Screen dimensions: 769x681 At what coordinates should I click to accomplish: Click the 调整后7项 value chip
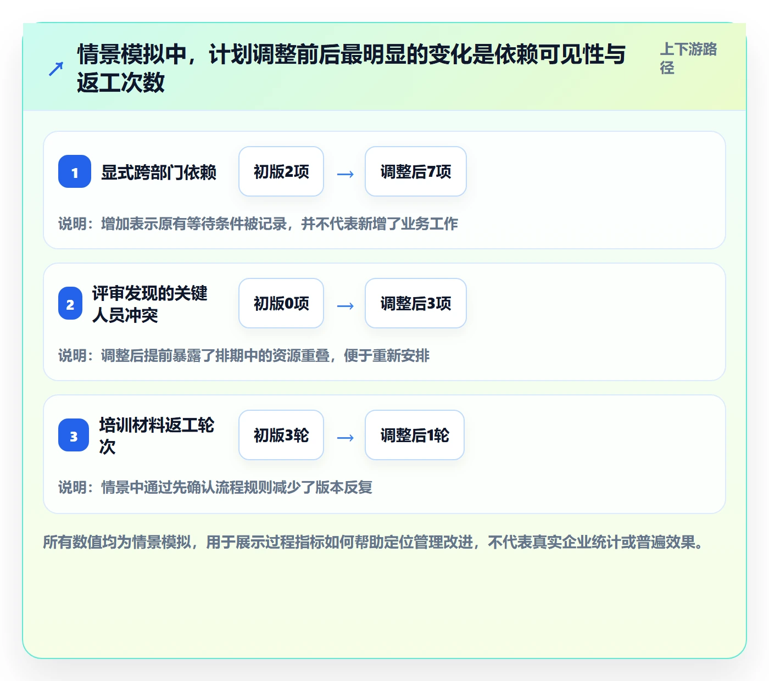[416, 171]
